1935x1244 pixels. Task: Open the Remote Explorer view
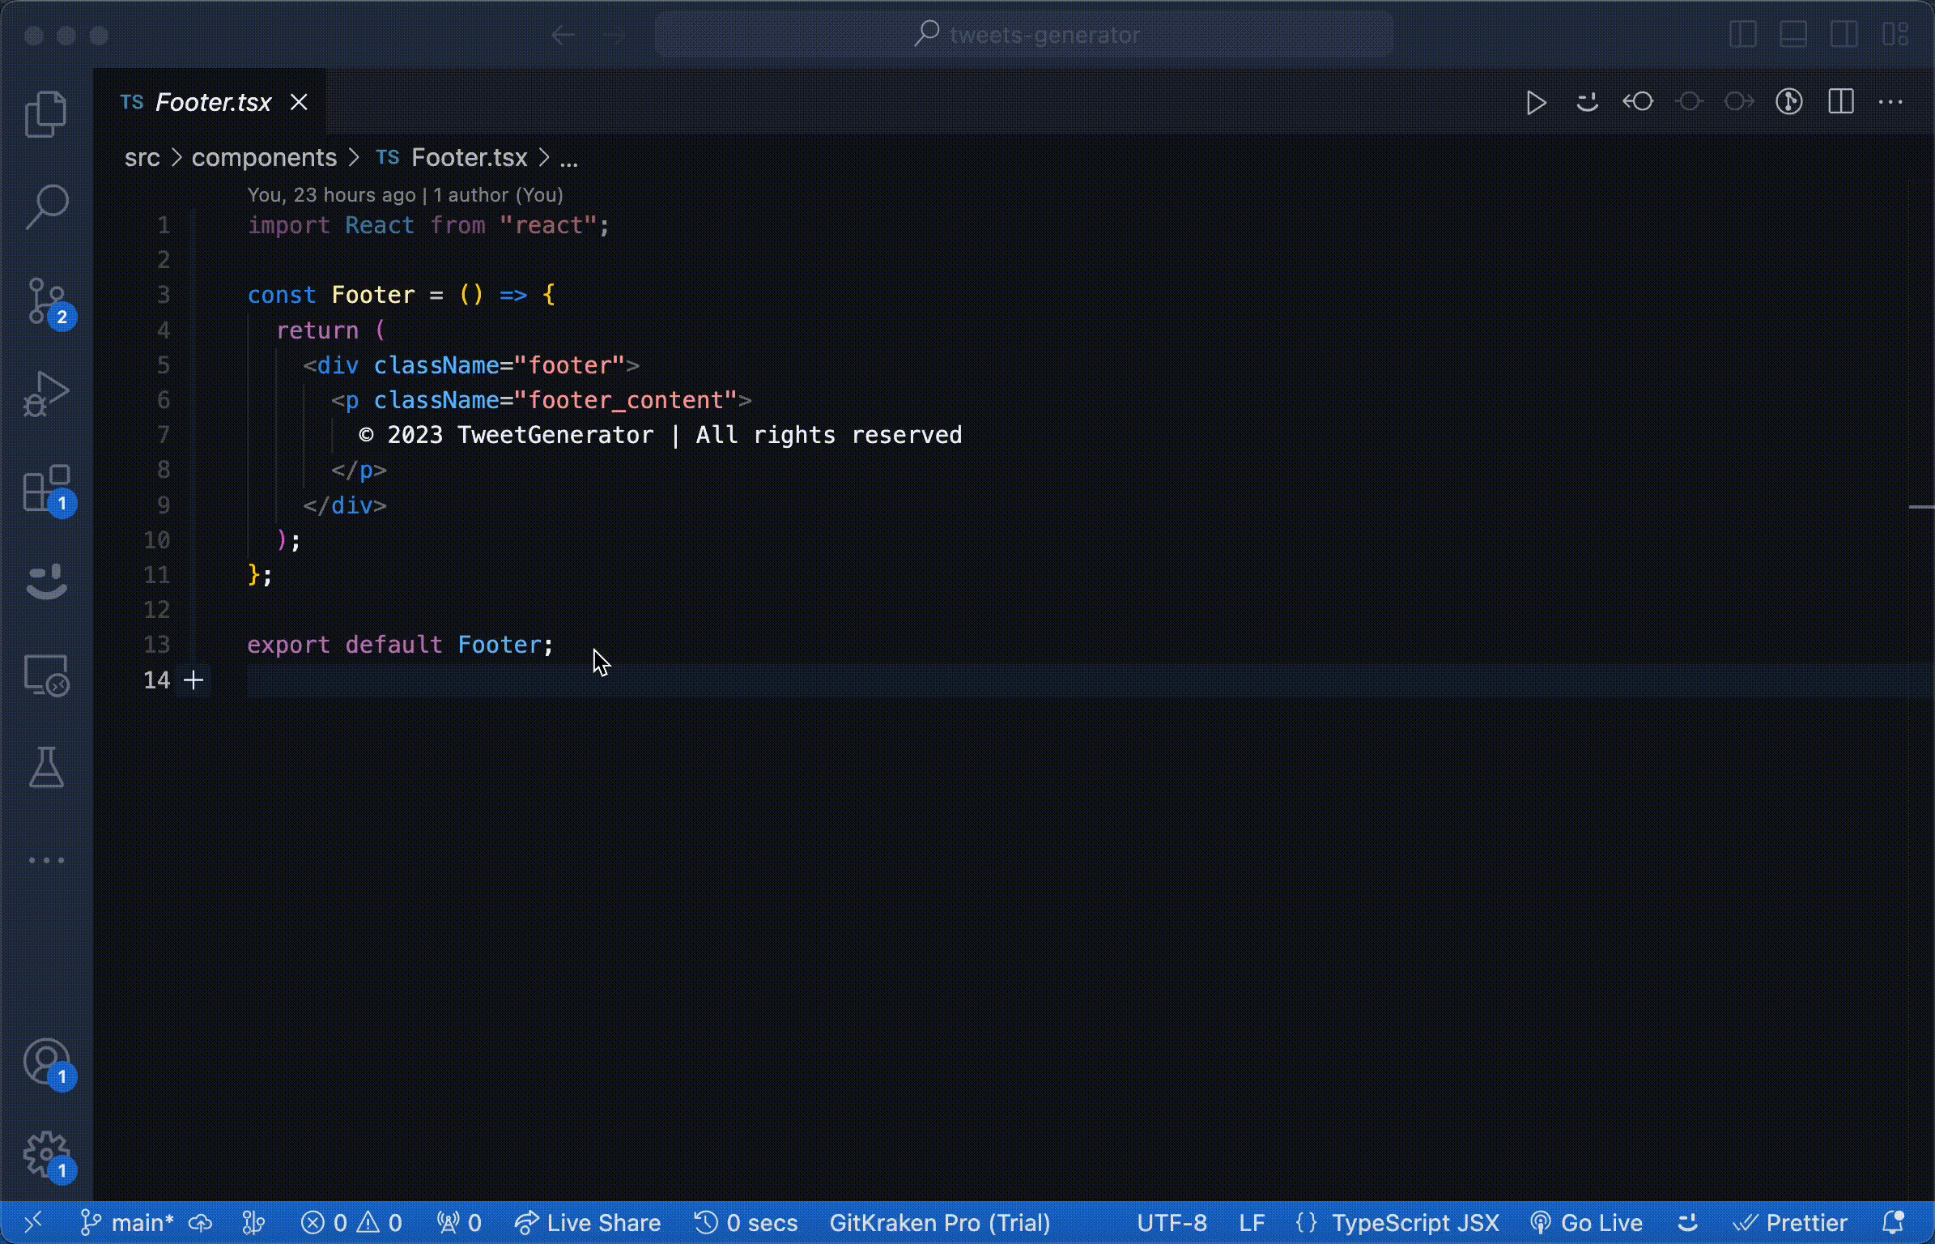click(x=46, y=675)
